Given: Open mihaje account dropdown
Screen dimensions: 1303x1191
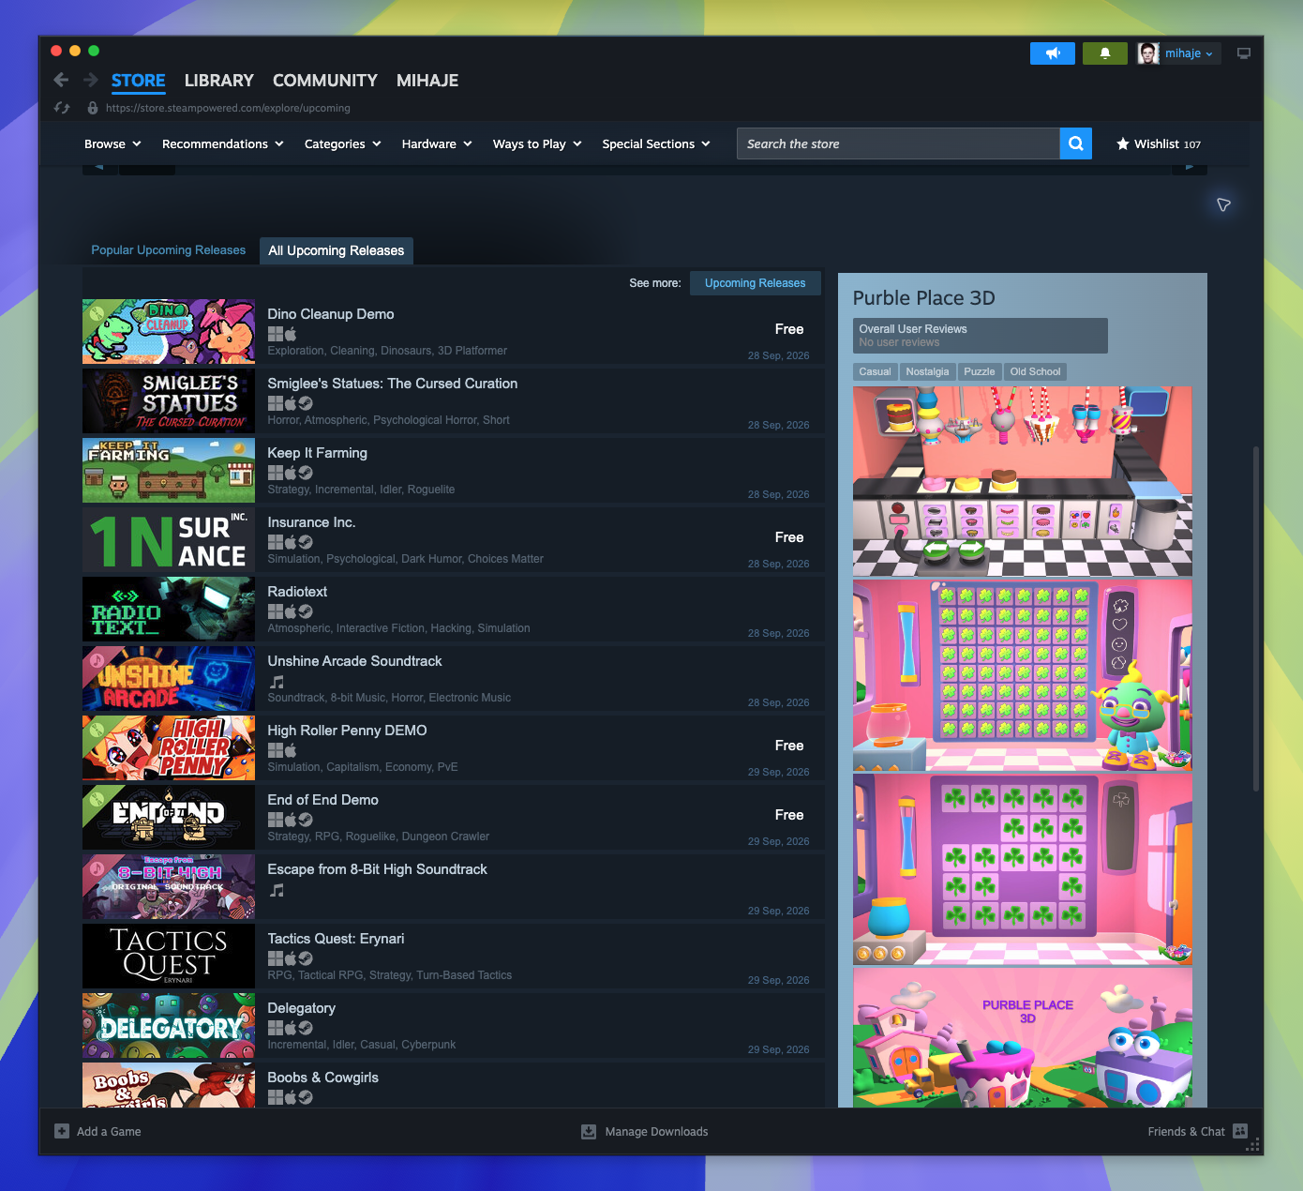Looking at the screenshot, I should 1189,53.
